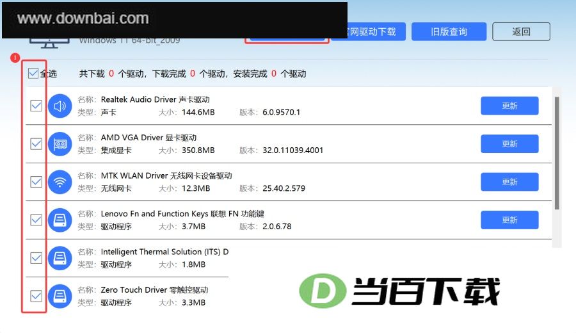The height and width of the screenshot is (333, 576).
Task: Open 官网驱动下载 official driver download
Action: click(376, 31)
